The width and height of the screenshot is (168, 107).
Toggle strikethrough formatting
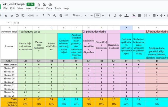(x=121, y=16)
